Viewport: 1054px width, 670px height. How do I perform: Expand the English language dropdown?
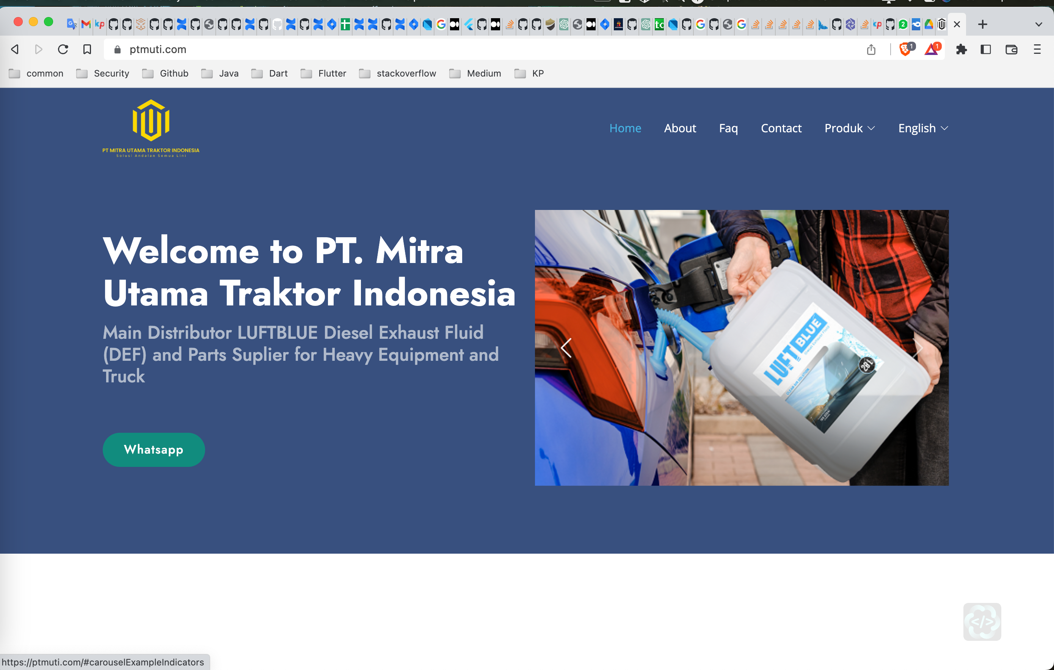tap(923, 128)
